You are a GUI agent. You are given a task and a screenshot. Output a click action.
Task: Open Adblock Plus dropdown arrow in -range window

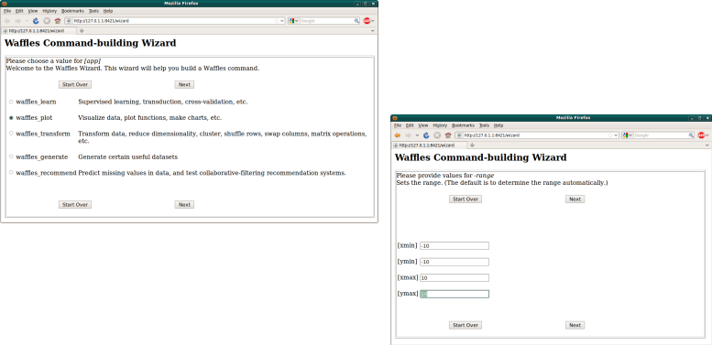tap(707, 135)
